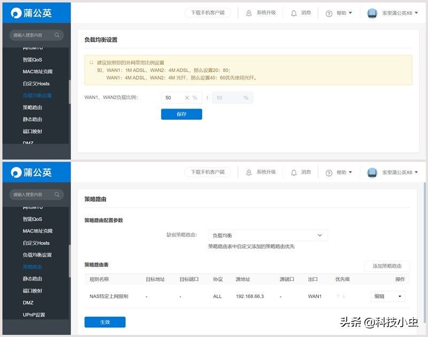Open 系统升级 in the bottom panel header
Image resolution: width=428 pixels, height=337 pixels.
point(261,172)
